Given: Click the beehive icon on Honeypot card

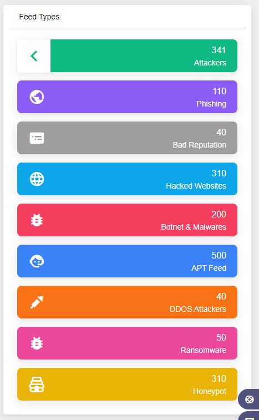Looking at the screenshot, I should (37, 384).
